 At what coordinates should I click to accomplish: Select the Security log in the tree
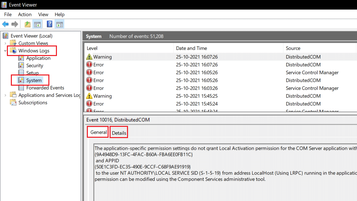pos(35,66)
